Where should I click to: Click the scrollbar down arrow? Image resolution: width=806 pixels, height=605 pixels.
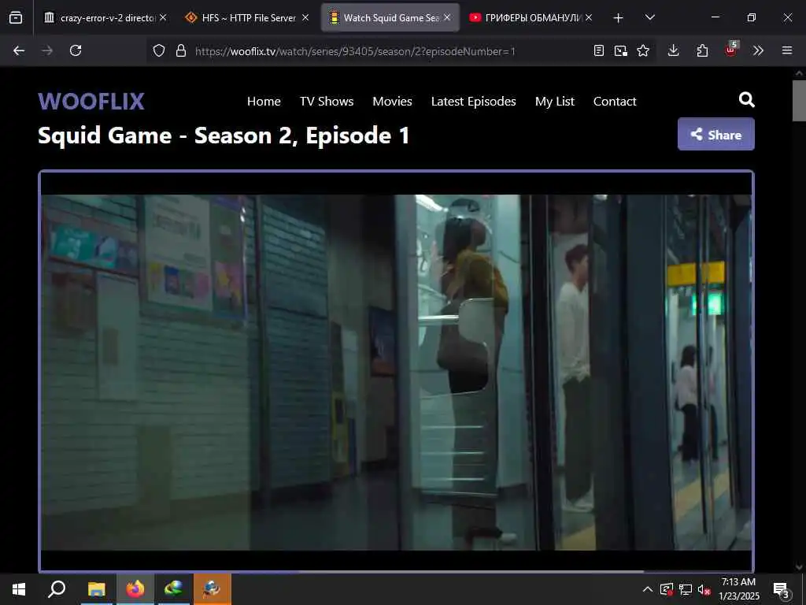click(799, 567)
